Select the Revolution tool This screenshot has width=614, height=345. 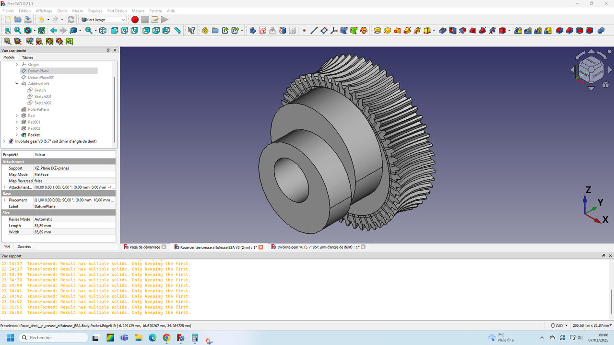click(388, 31)
